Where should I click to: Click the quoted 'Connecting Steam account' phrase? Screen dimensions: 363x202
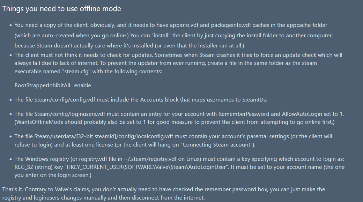[217, 145]
